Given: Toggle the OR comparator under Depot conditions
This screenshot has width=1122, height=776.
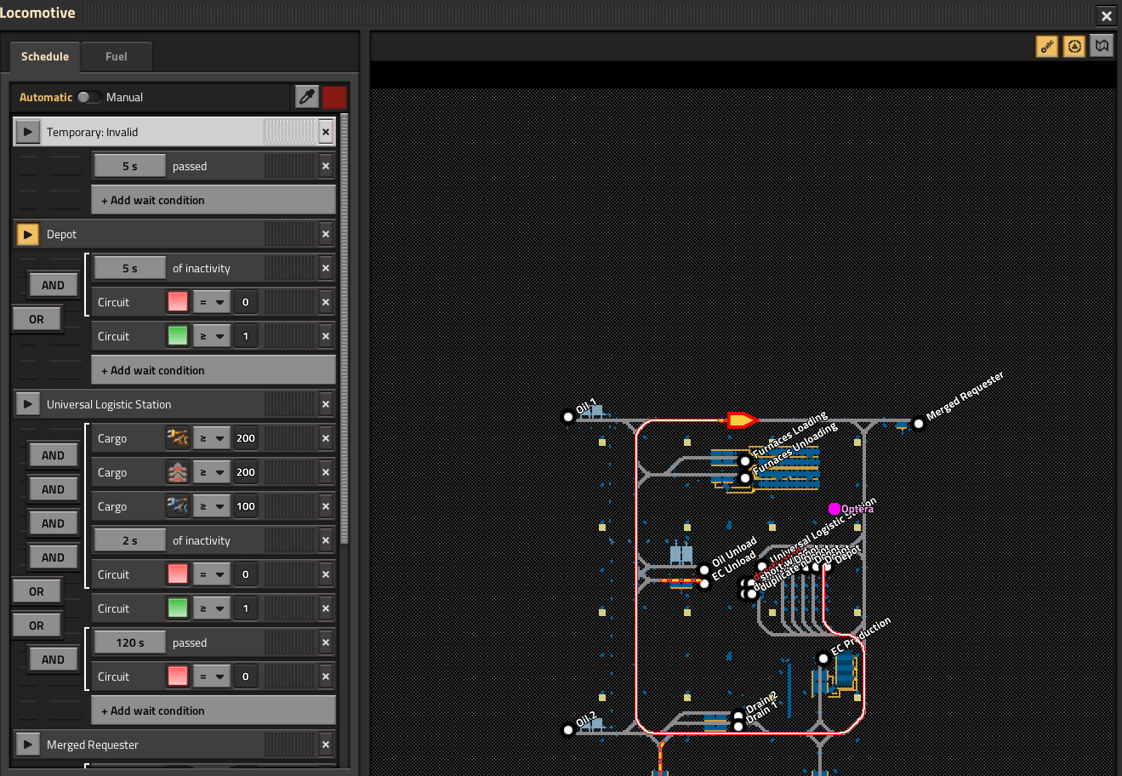Looking at the screenshot, I should click(x=36, y=319).
